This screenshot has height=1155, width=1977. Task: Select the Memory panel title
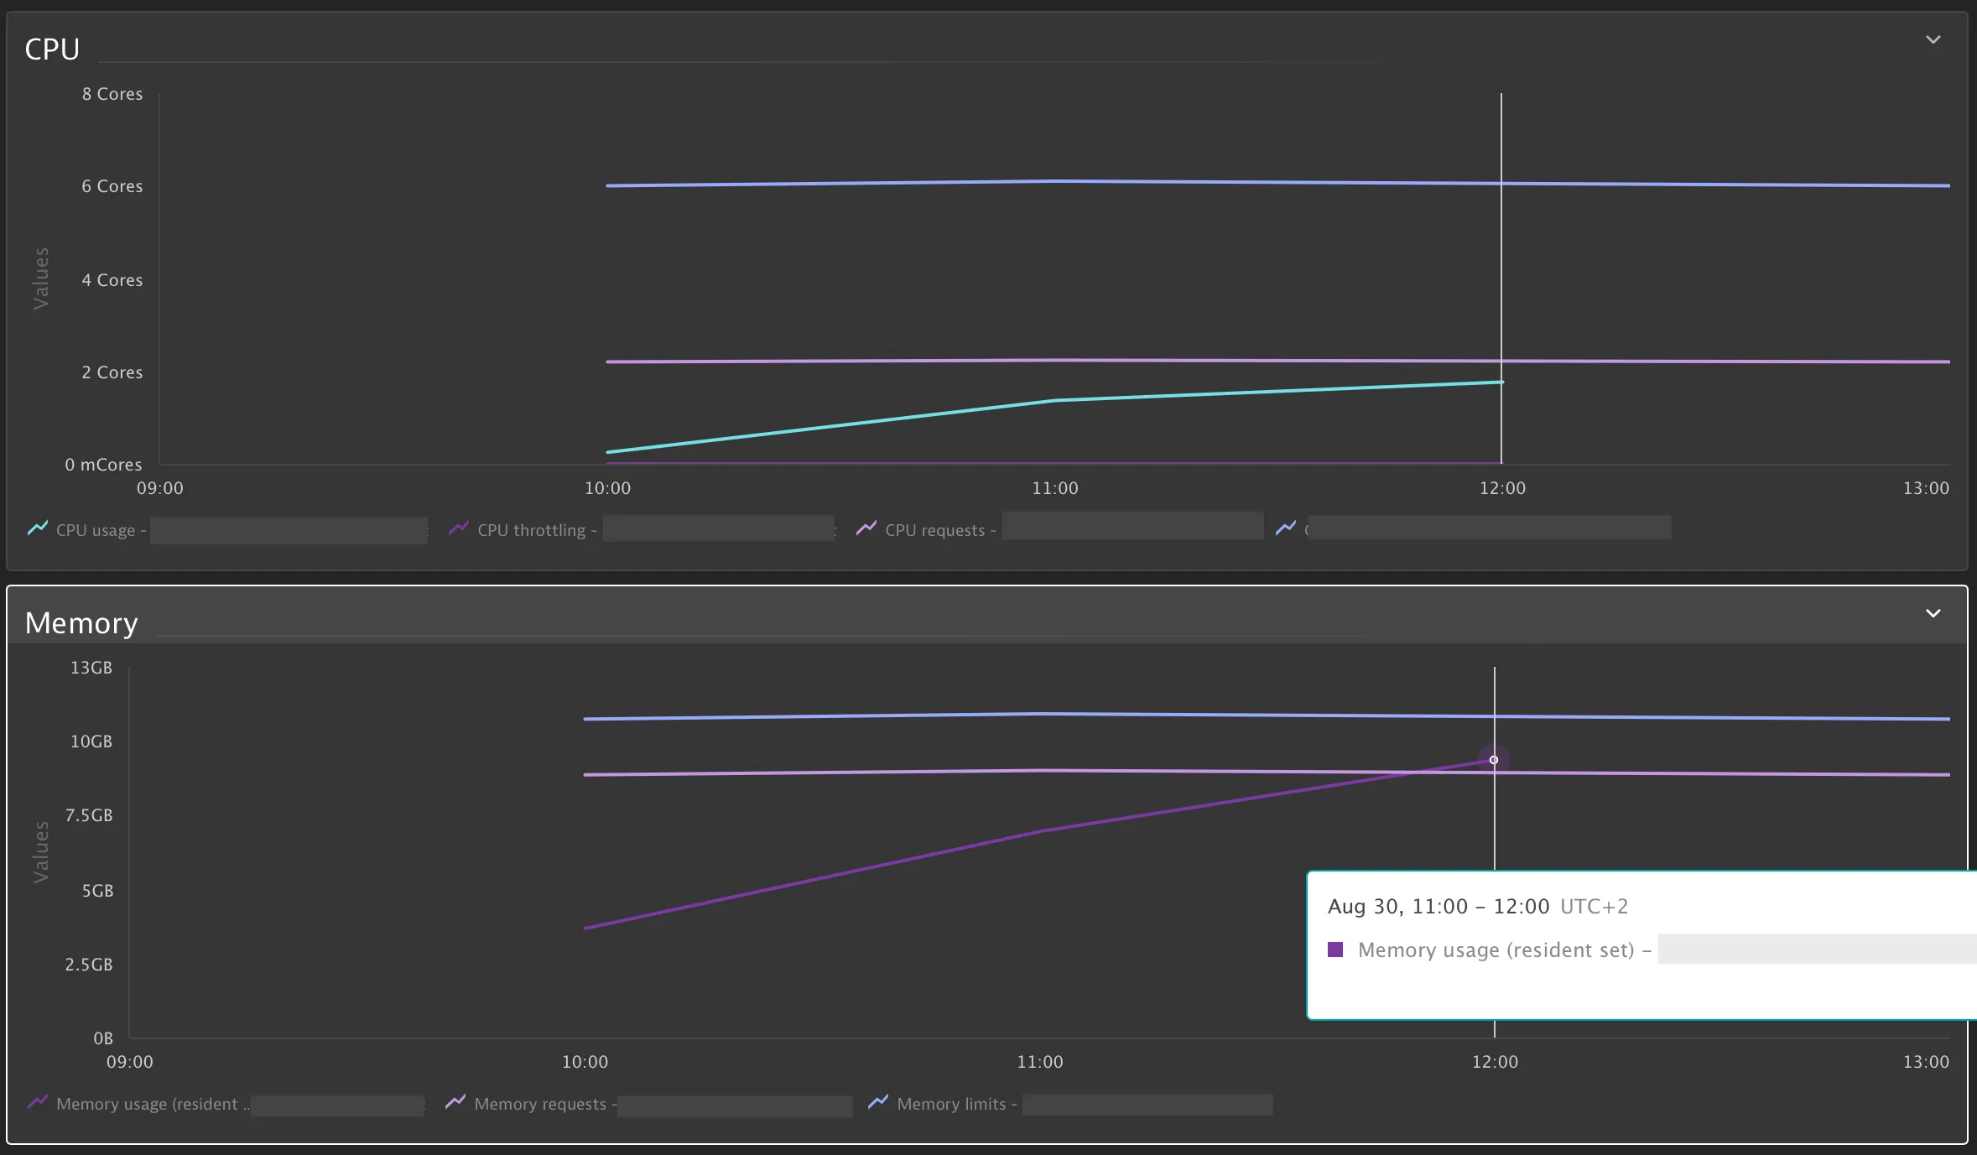coord(81,622)
